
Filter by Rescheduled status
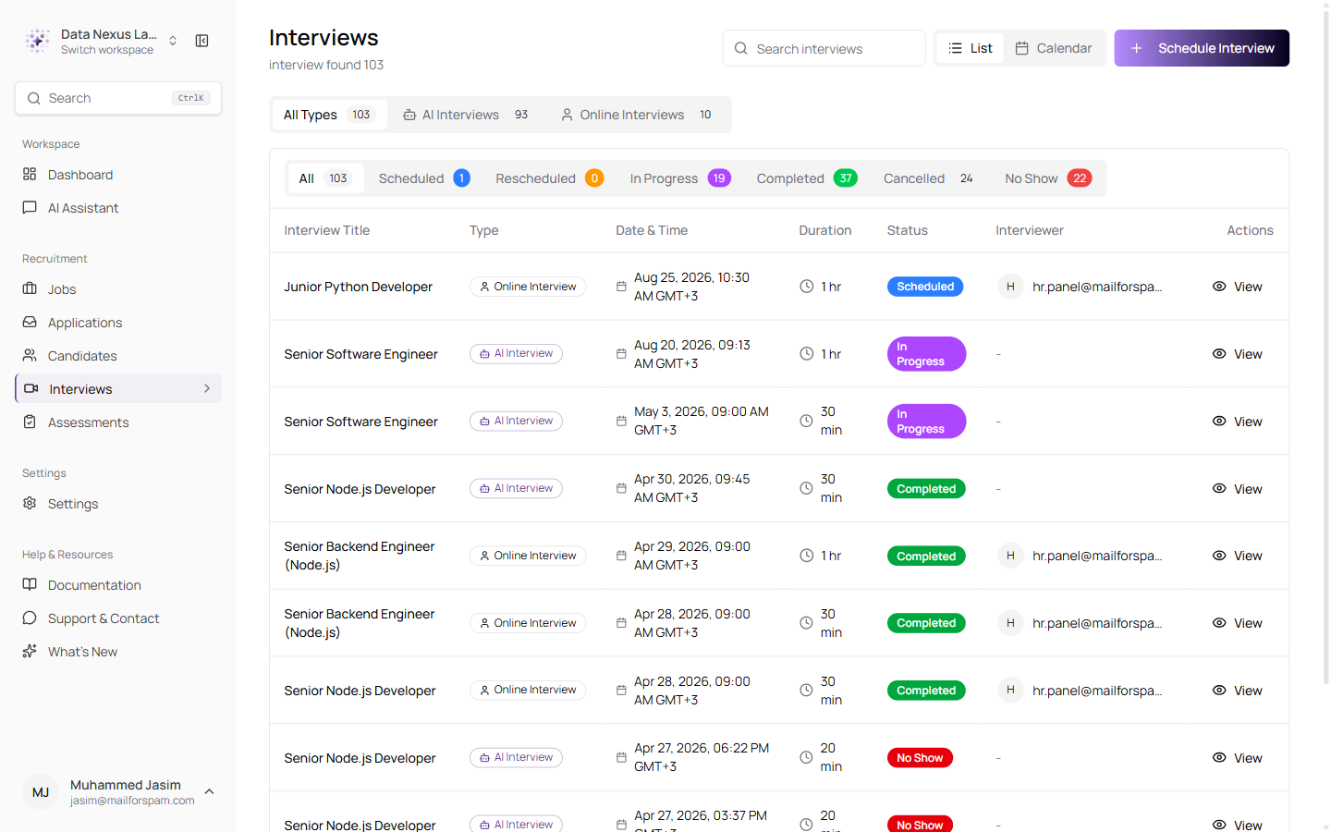pyautogui.click(x=550, y=178)
